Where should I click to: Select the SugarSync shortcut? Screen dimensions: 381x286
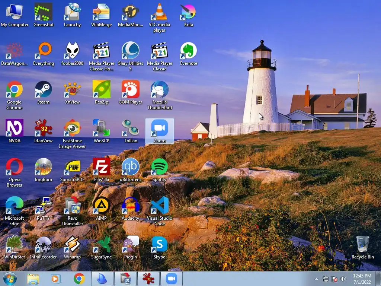pyautogui.click(x=101, y=247)
